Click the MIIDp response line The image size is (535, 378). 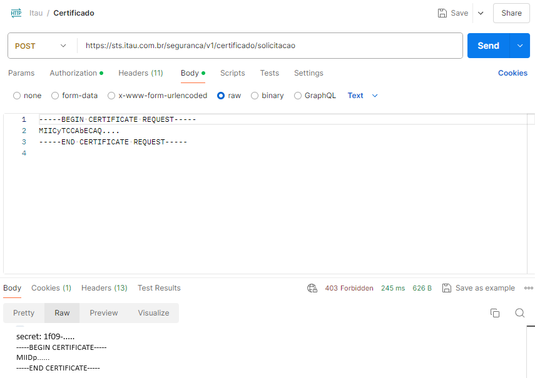33,357
